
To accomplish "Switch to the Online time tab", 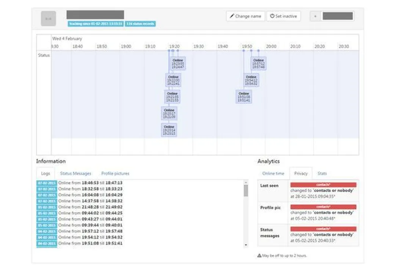I will 273,173.
